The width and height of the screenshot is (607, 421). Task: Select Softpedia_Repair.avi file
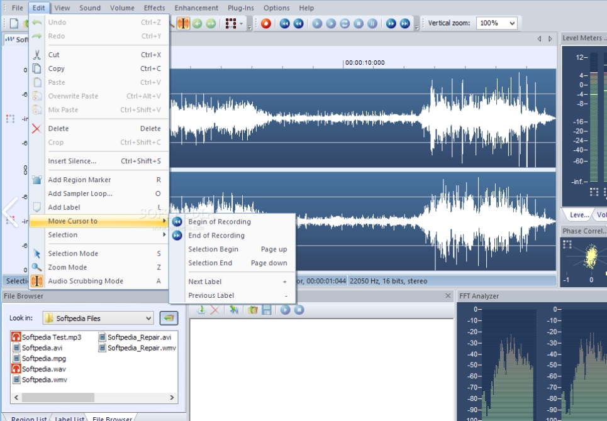tap(135, 337)
